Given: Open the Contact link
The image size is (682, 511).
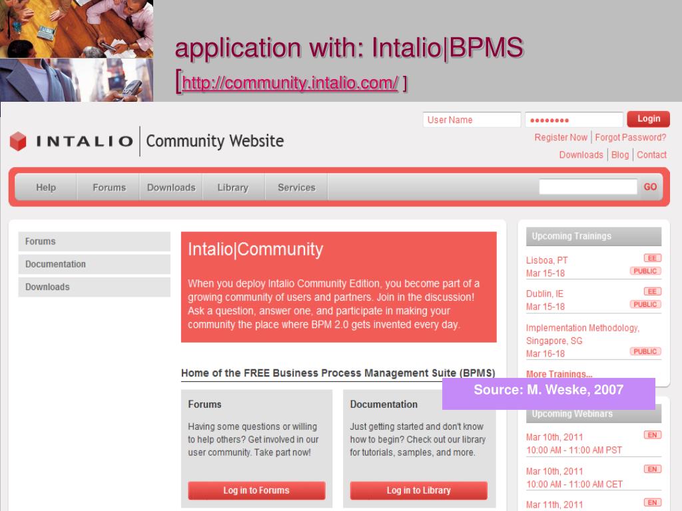Looking at the screenshot, I should click(651, 154).
